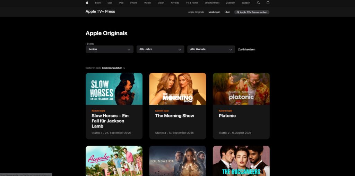Open the Support menu item

click(246, 3)
